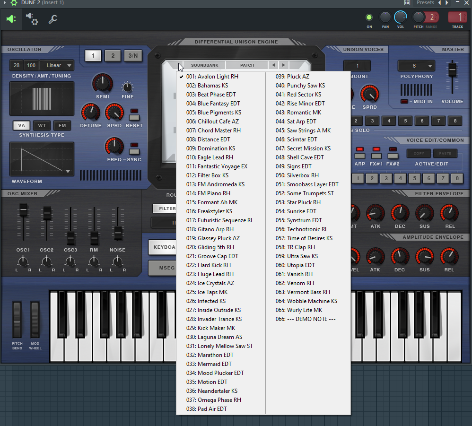
Task: Click the master VOLUME fader
Action: click(452, 70)
